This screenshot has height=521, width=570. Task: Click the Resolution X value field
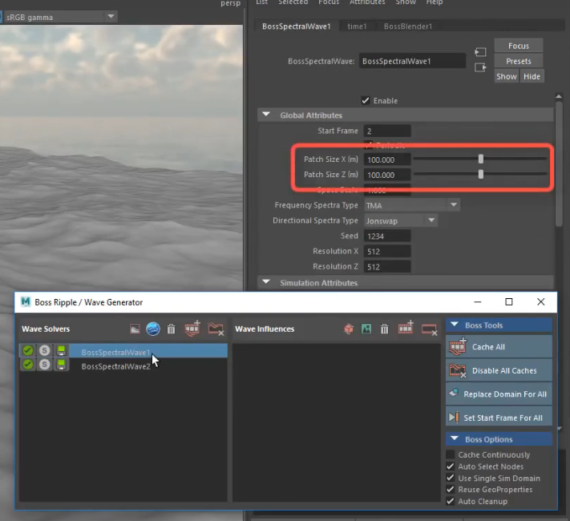click(387, 252)
